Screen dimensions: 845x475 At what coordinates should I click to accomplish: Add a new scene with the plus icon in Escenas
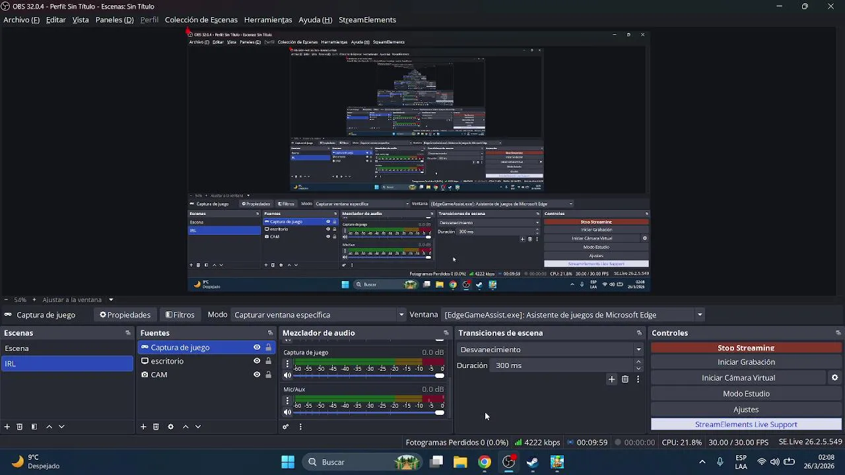(x=7, y=427)
